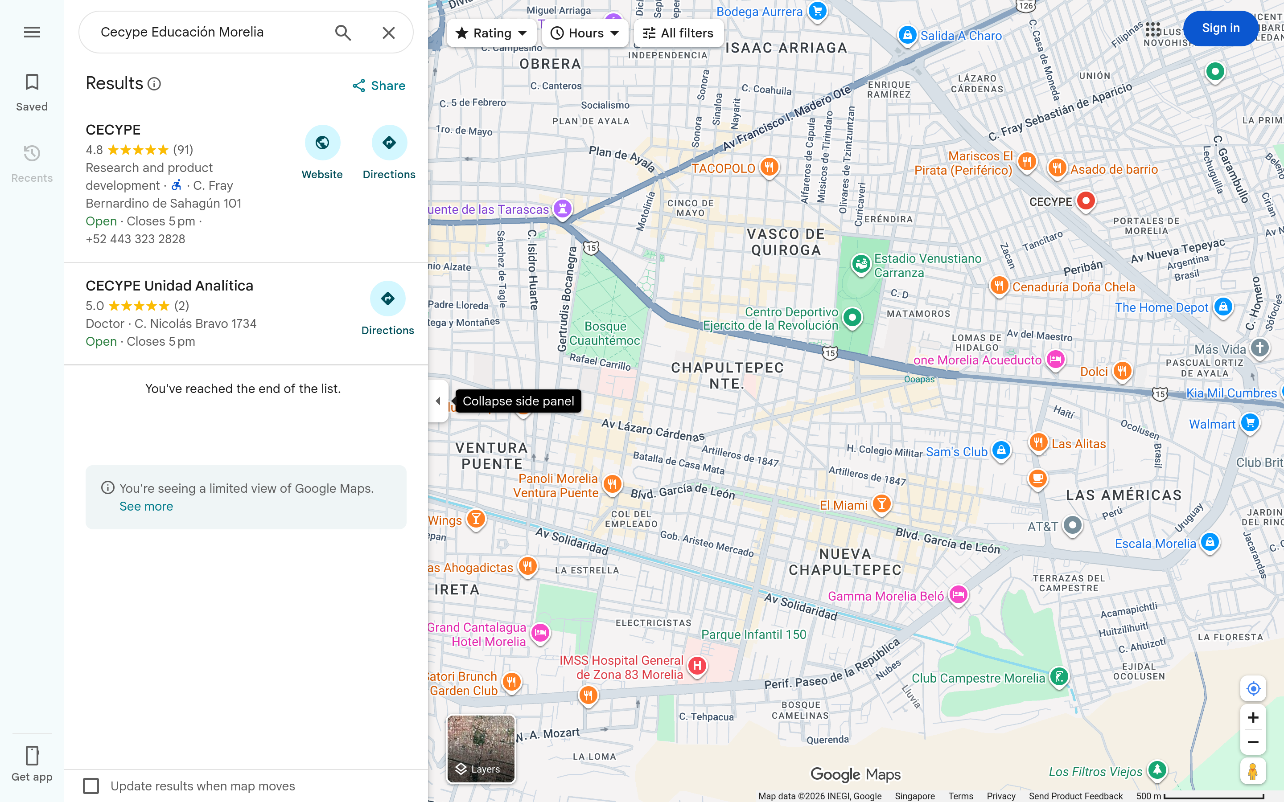The image size is (1284, 802).
Task: Select IMSS Hospital General marker
Action: click(x=697, y=666)
